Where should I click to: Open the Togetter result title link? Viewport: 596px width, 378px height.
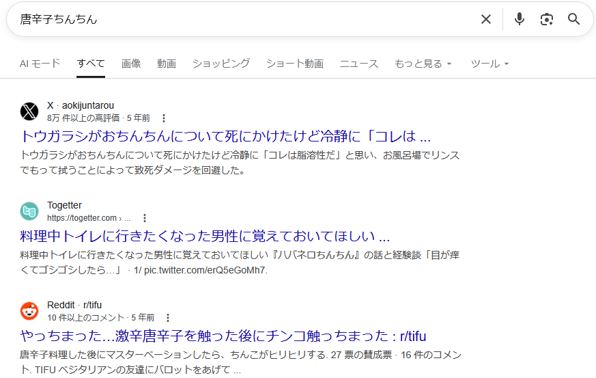(x=205, y=237)
